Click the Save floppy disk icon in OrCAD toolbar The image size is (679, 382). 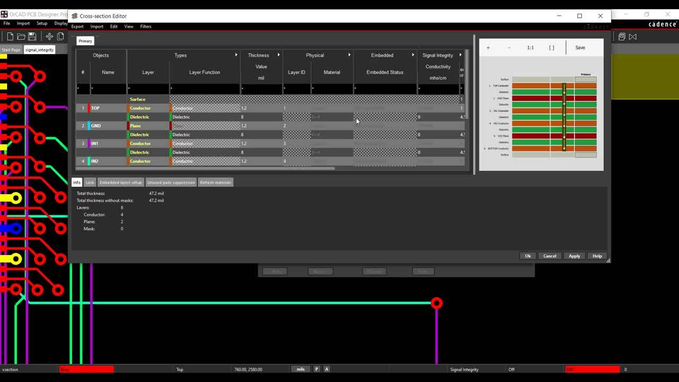coord(32,37)
